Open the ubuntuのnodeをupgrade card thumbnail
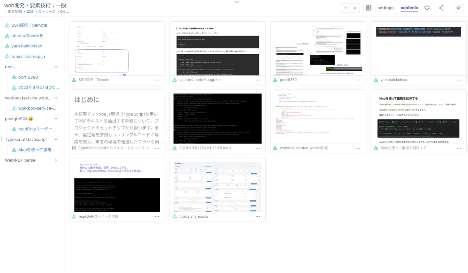 click(218, 49)
